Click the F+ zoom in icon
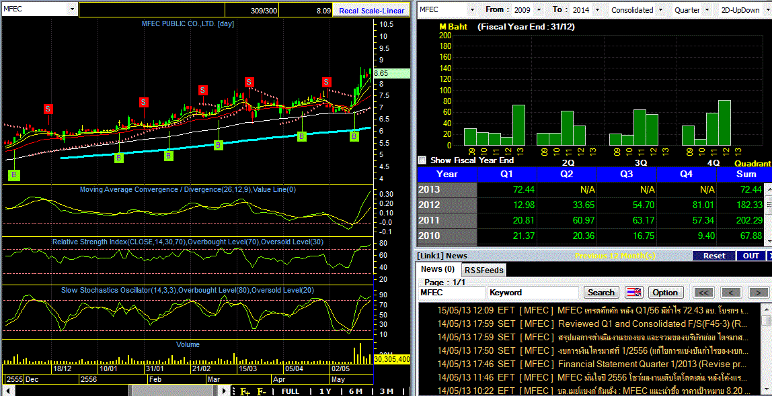Screen dimensions: 772x396 [245, 391]
